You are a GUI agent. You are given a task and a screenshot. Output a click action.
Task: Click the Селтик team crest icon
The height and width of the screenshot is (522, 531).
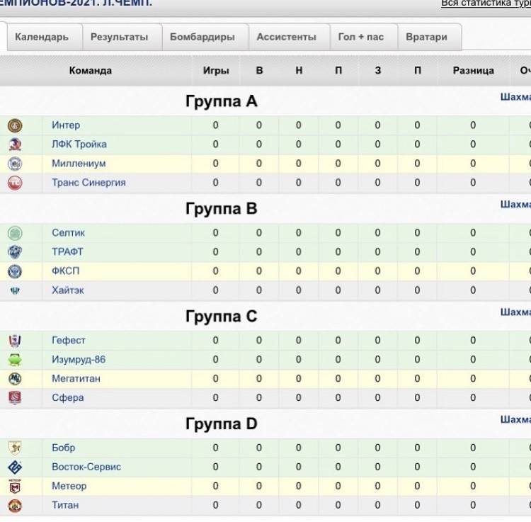point(15,233)
